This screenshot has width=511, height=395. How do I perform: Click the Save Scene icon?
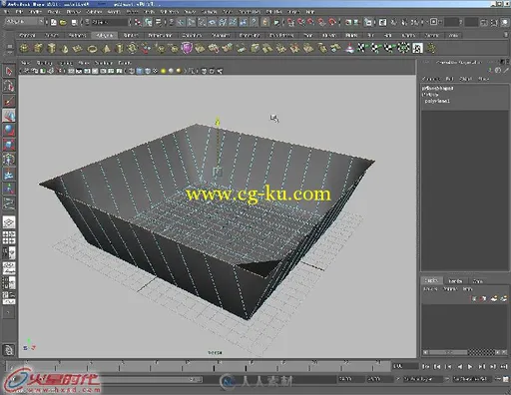pyautogui.click(x=74, y=22)
